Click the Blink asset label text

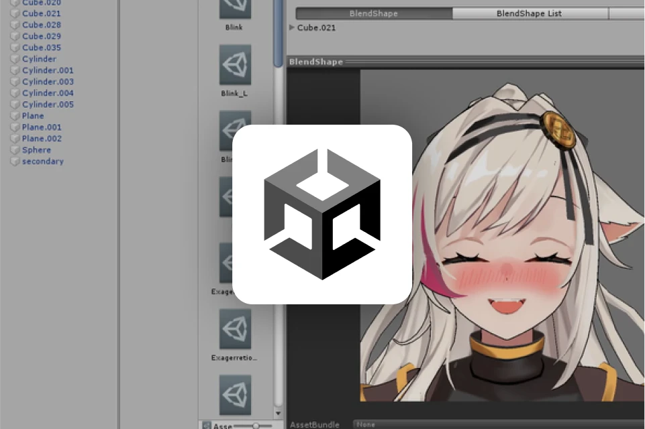click(234, 27)
